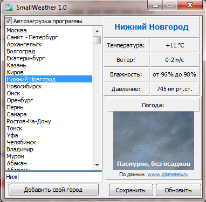Click the Температура: label
Screen dimensions: 206x202
(x=126, y=45)
